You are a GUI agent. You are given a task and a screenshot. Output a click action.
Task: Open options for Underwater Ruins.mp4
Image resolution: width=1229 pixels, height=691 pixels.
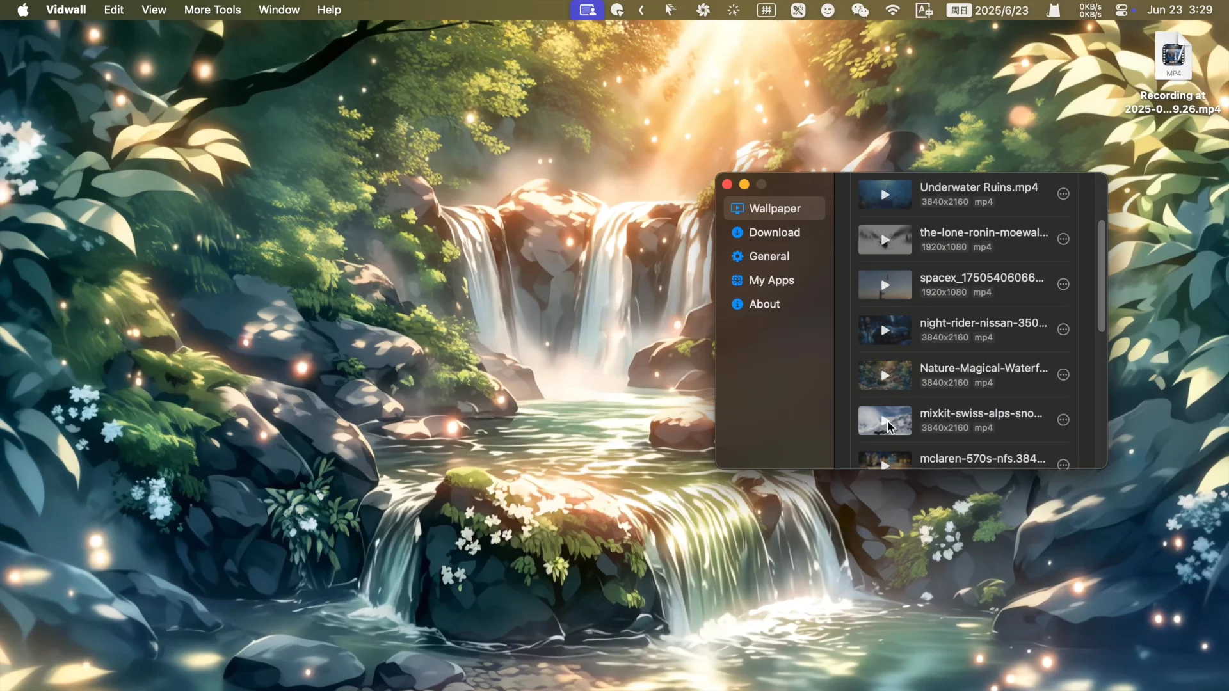[x=1063, y=194]
